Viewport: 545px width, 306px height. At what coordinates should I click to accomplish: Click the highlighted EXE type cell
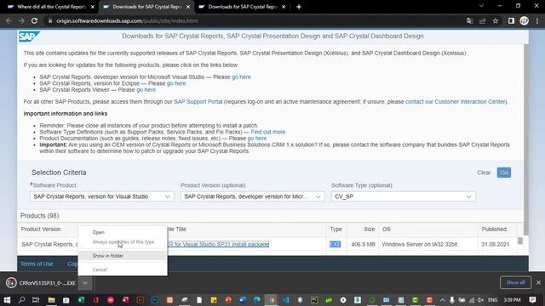click(x=335, y=244)
